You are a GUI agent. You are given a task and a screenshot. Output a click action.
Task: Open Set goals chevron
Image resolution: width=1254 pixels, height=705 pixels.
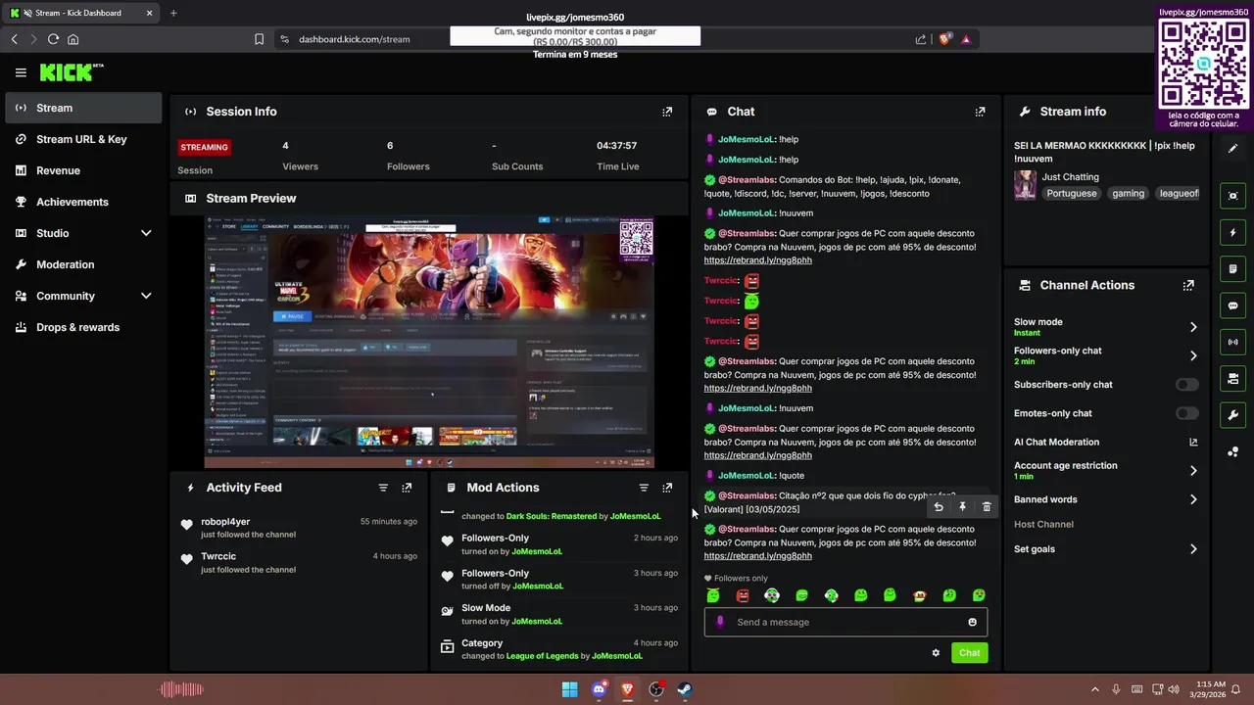click(x=1193, y=549)
